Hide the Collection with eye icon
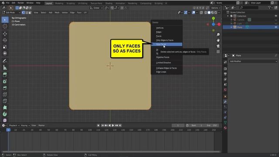Screen dimensions: 279x157 [276, 16]
